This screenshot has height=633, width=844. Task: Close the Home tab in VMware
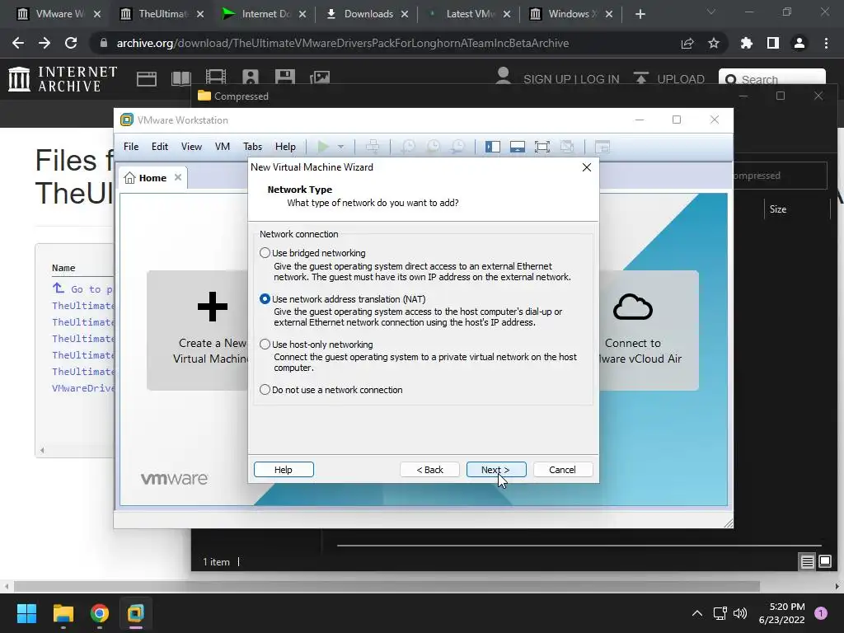pyautogui.click(x=178, y=177)
